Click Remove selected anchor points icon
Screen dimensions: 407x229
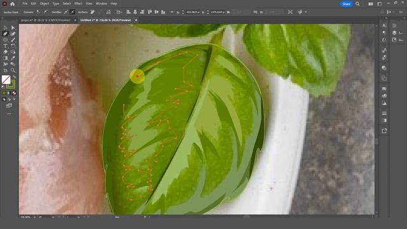pyautogui.click(x=92, y=12)
